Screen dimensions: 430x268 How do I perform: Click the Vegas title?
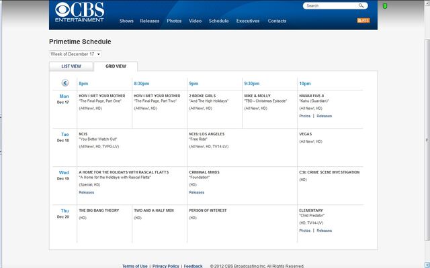point(306,134)
